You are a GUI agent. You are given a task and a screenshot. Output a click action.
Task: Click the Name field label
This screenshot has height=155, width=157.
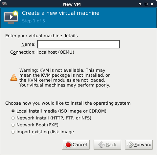click(x=28, y=44)
